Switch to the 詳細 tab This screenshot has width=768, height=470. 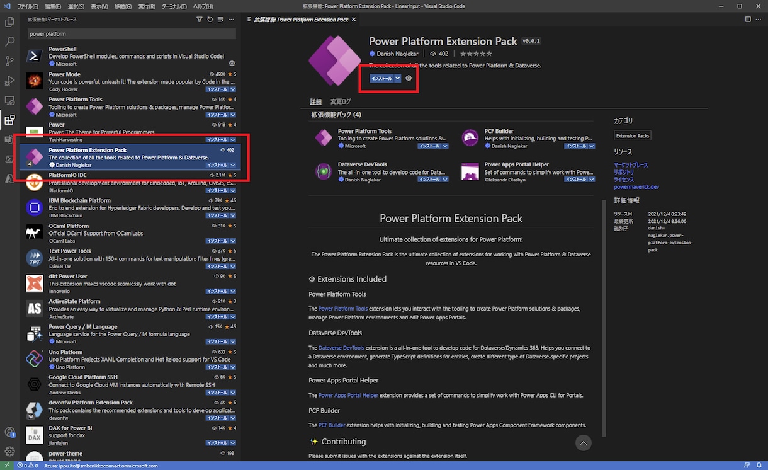coord(315,101)
